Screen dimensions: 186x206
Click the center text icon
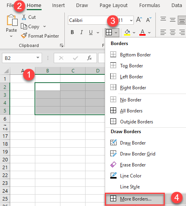click(x=173, y=32)
